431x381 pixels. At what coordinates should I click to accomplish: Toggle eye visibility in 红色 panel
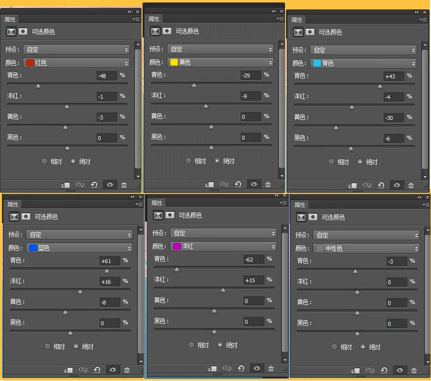[110, 185]
